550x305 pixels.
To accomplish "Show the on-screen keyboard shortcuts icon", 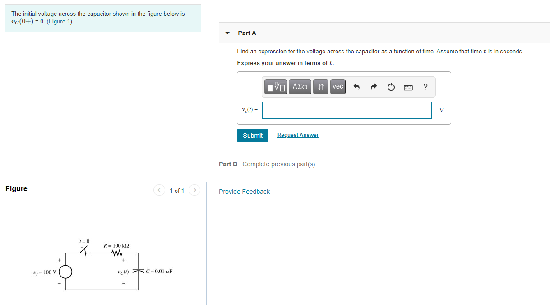I will [408, 87].
